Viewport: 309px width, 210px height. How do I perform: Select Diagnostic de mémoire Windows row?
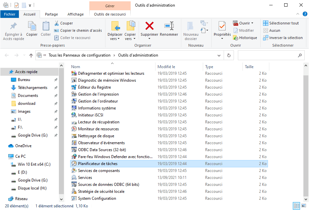[169, 80]
